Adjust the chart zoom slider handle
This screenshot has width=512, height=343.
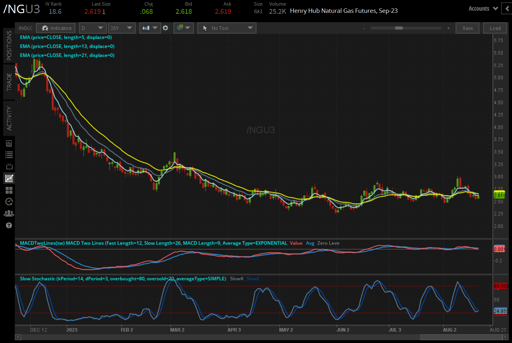tap(399, 28)
